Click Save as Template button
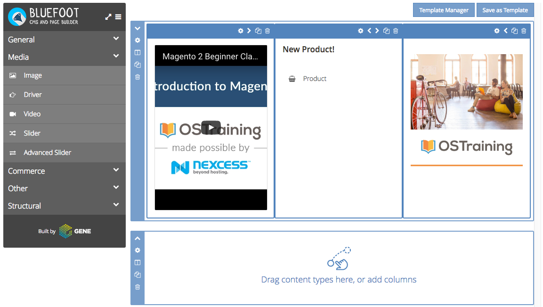This screenshot has width=543, height=307. 505,10
